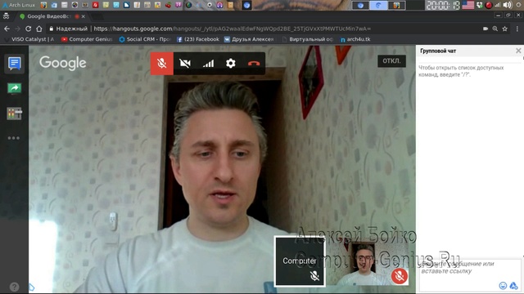Launch the cherry icon in top panel
The width and height of the screenshot is (524, 294).
coord(168,5)
